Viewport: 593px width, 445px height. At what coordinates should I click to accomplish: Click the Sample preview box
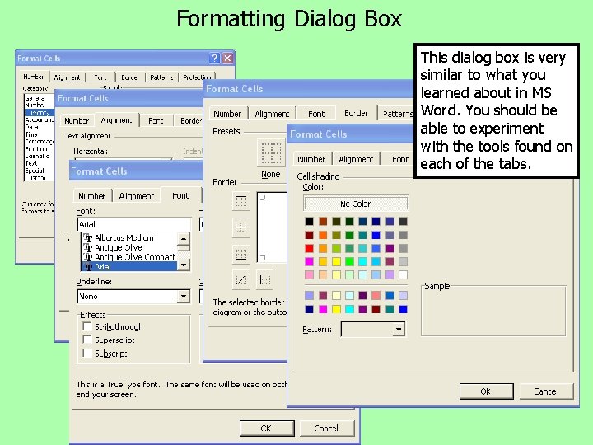(493, 311)
